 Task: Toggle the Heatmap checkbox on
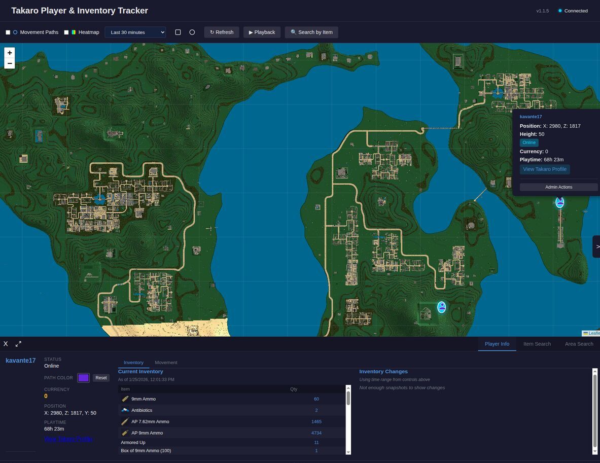point(66,32)
